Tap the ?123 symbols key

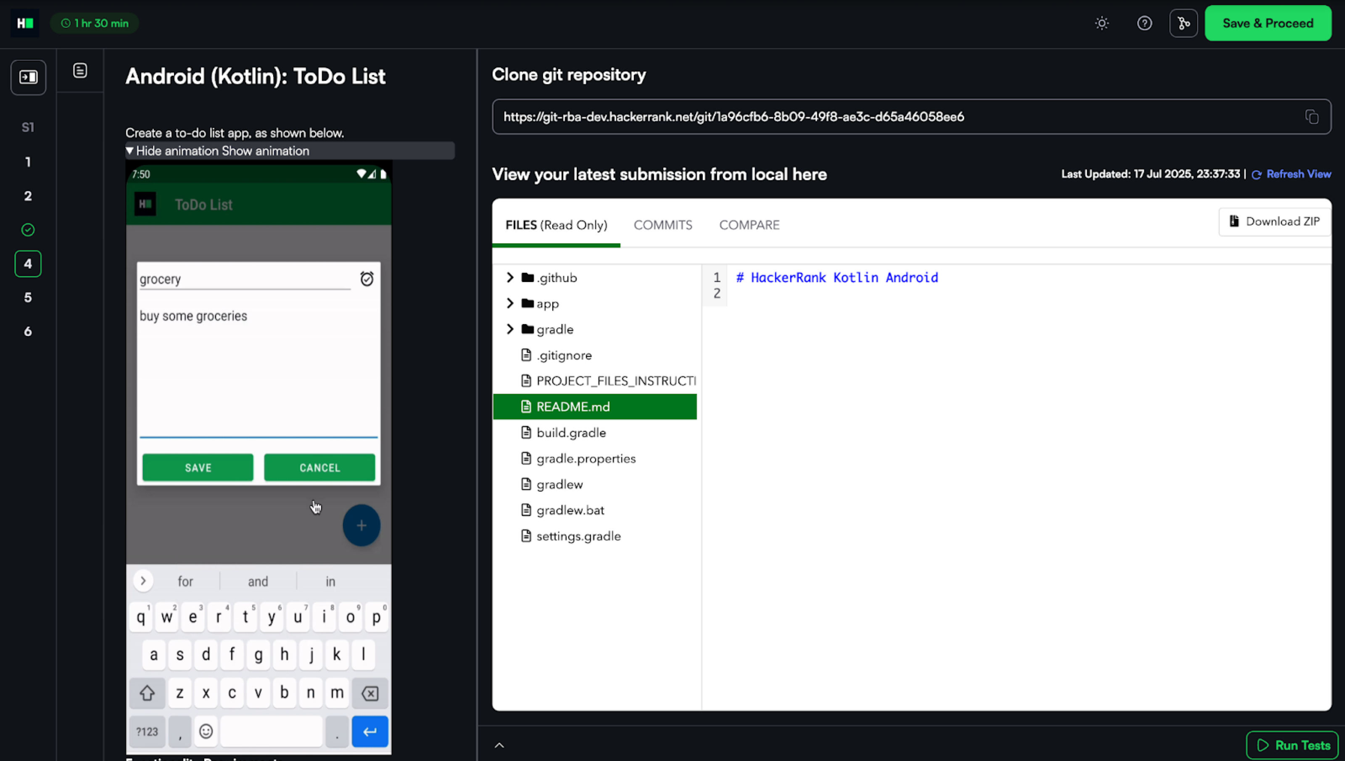click(x=147, y=731)
